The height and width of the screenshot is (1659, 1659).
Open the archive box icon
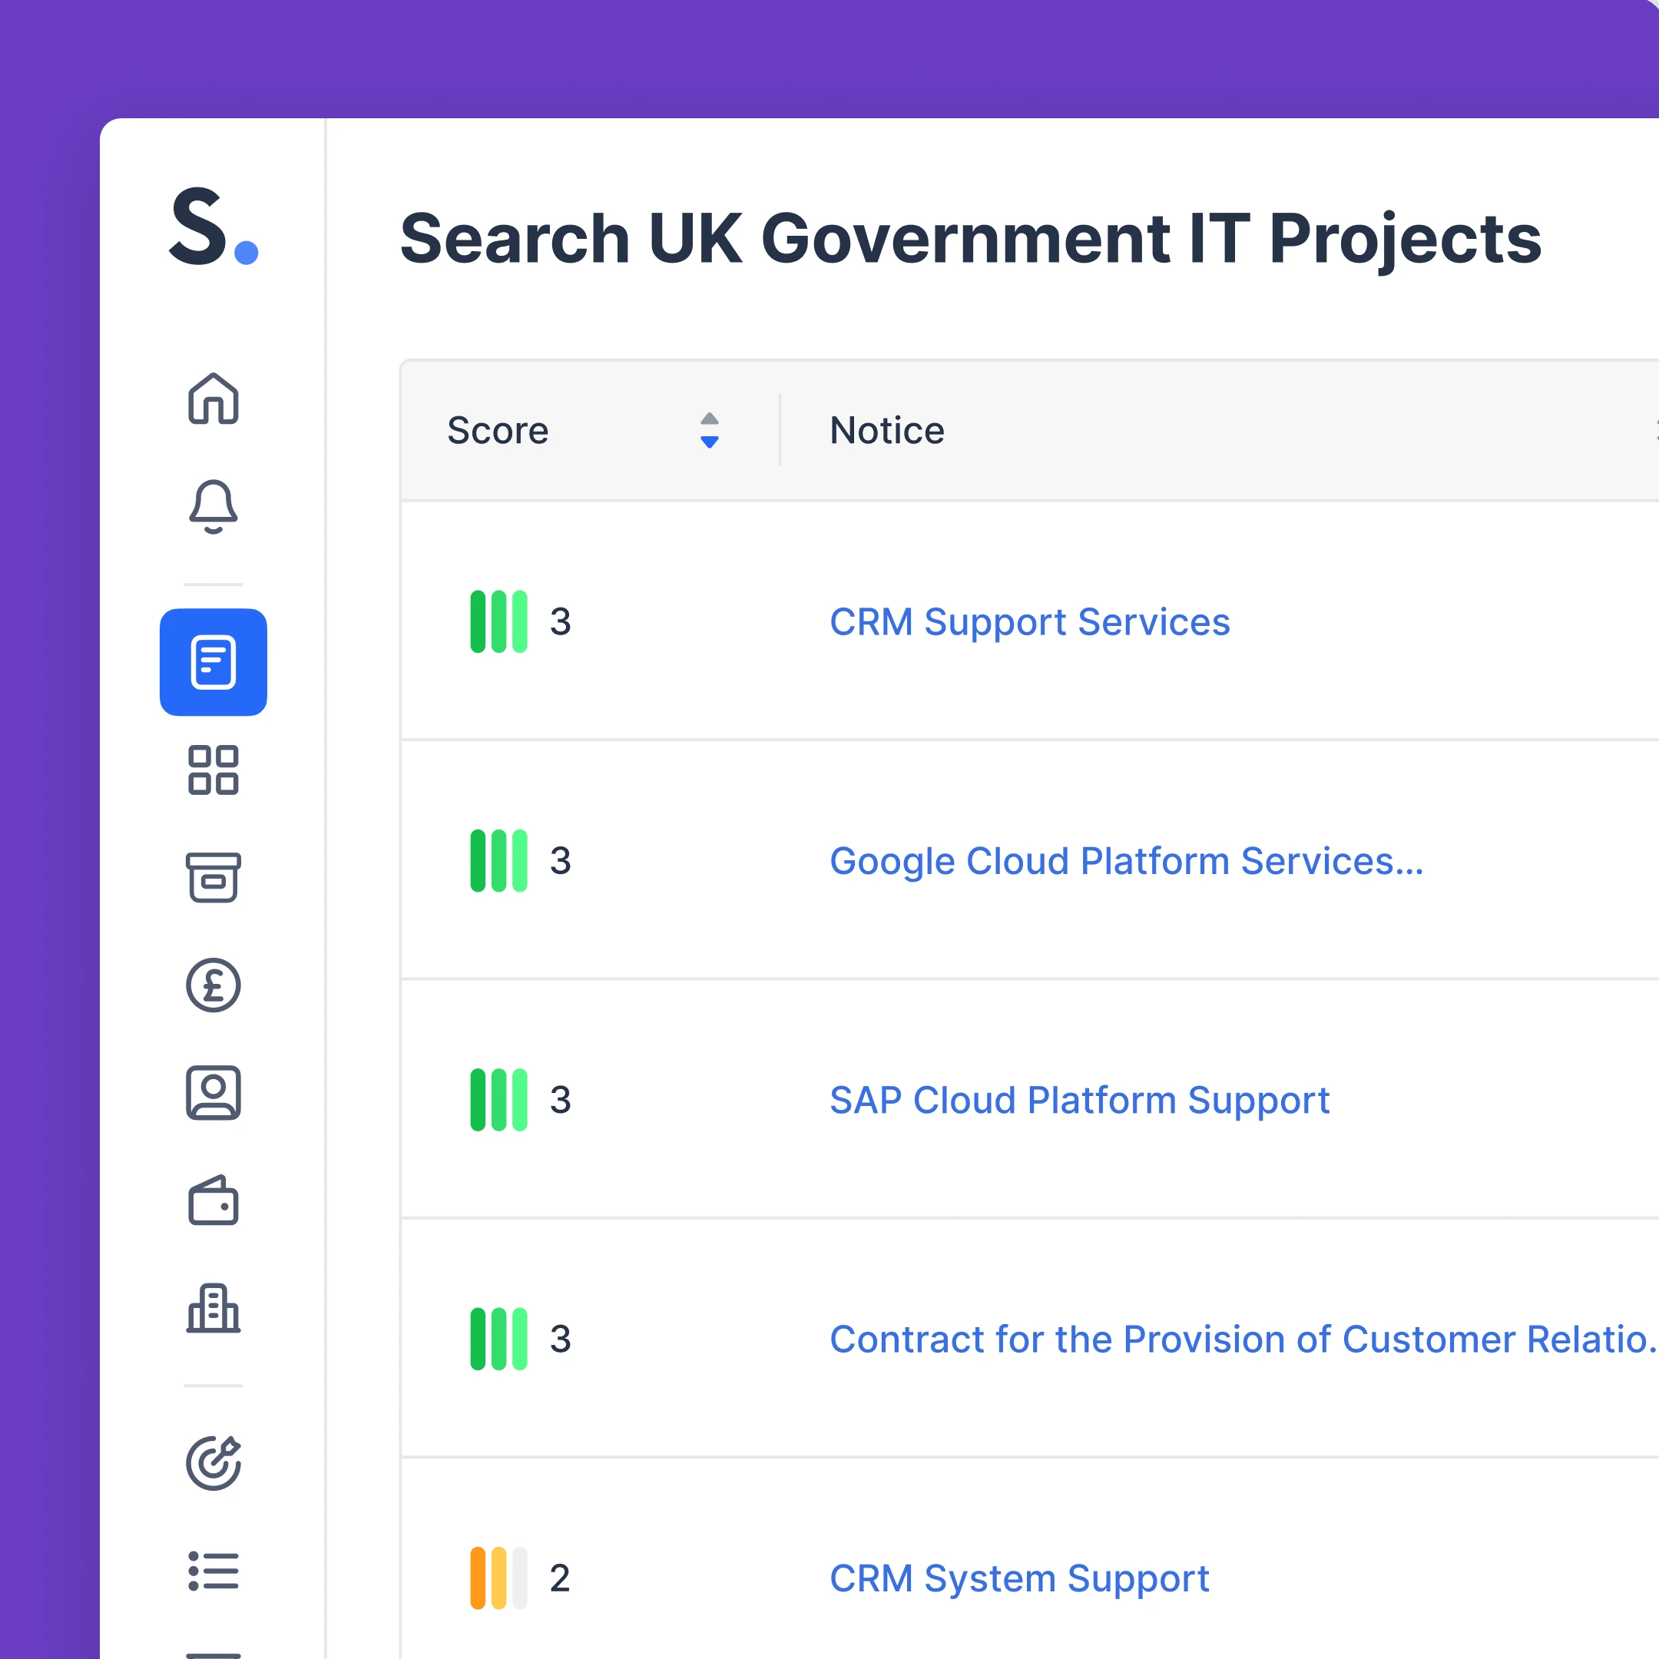click(213, 878)
